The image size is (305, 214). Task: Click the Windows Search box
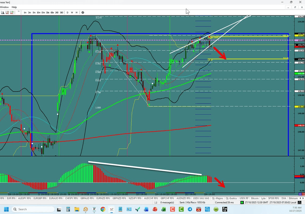coord(33,209)
